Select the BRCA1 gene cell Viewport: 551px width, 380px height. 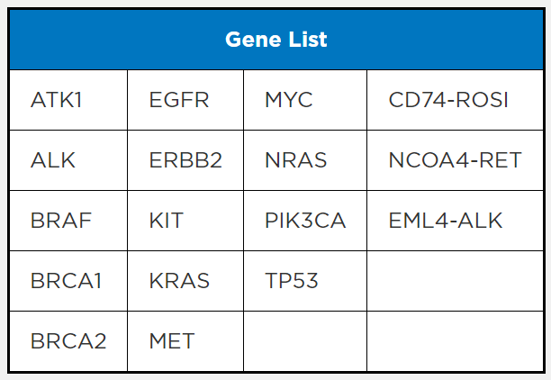pyautogui.click(x=67, y=281)
